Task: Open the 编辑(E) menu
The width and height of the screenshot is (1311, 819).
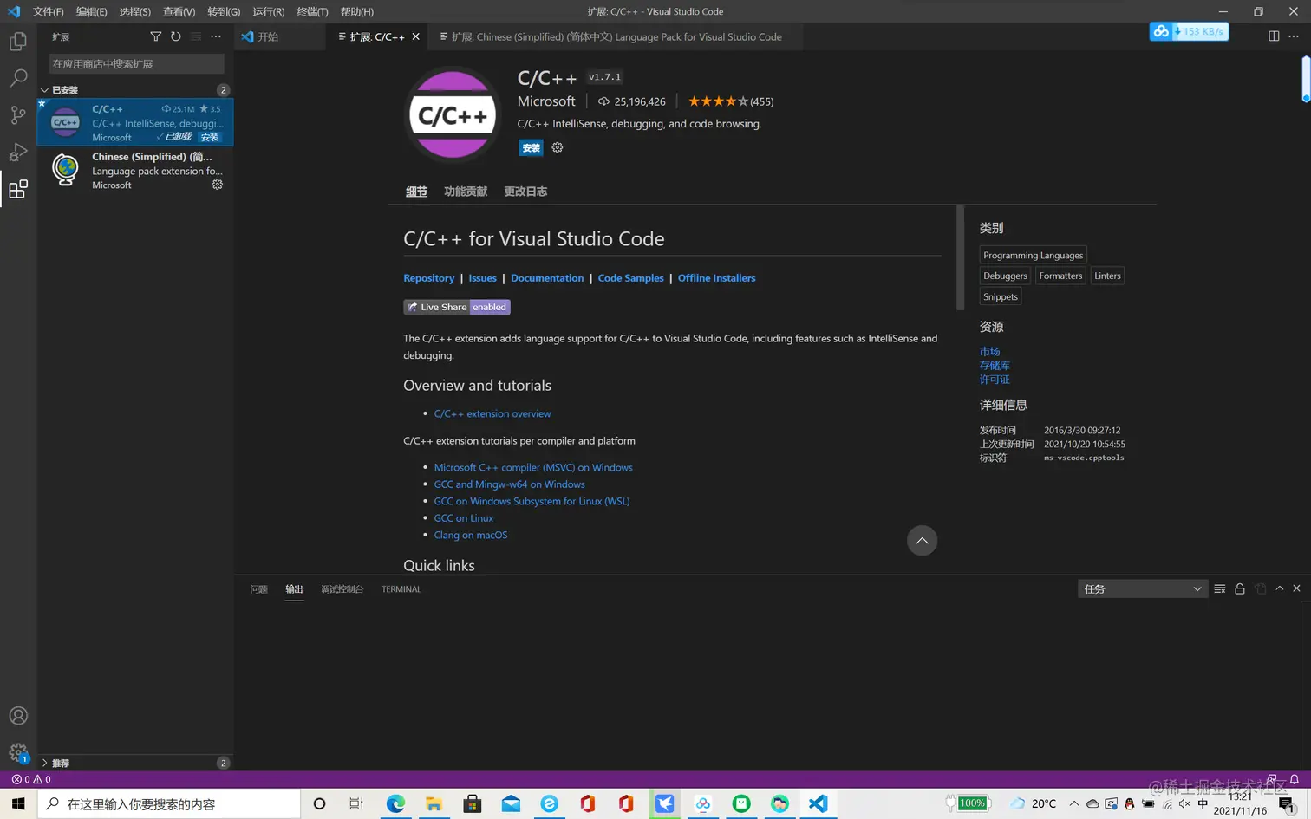Action: [91, 11]
